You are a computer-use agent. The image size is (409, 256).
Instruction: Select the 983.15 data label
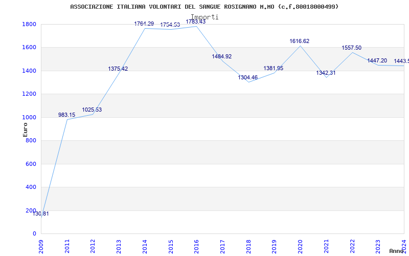pos(67,115)
